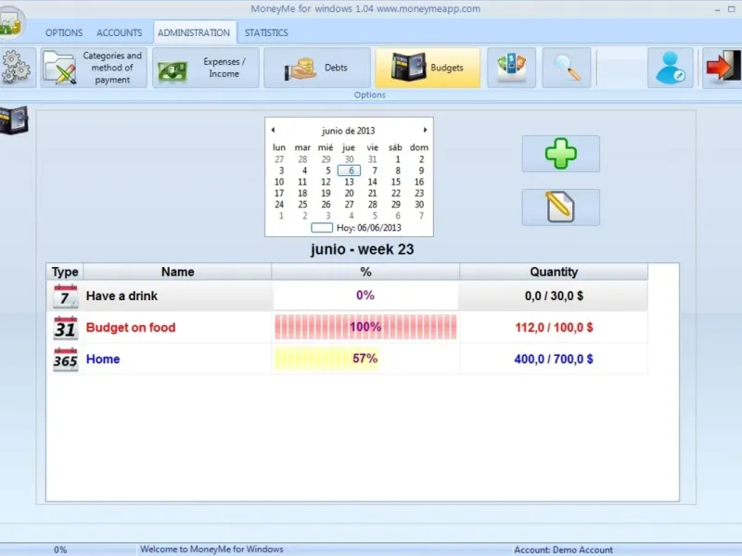Screen dimensions: 742x556
Task: Click the weekly 7 calendar icon
Action: click(65, 296)
